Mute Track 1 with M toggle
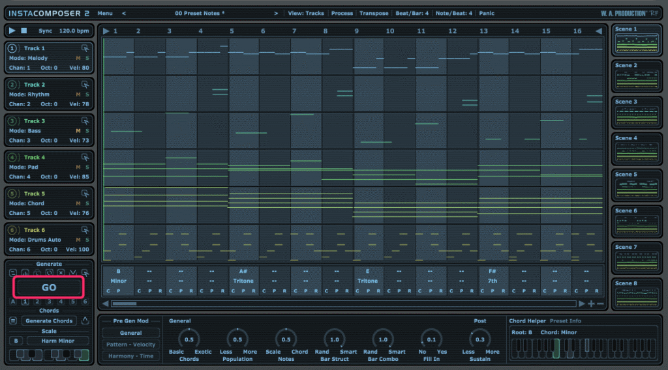Viewport: 668px width, 370px height. point(78,58)
